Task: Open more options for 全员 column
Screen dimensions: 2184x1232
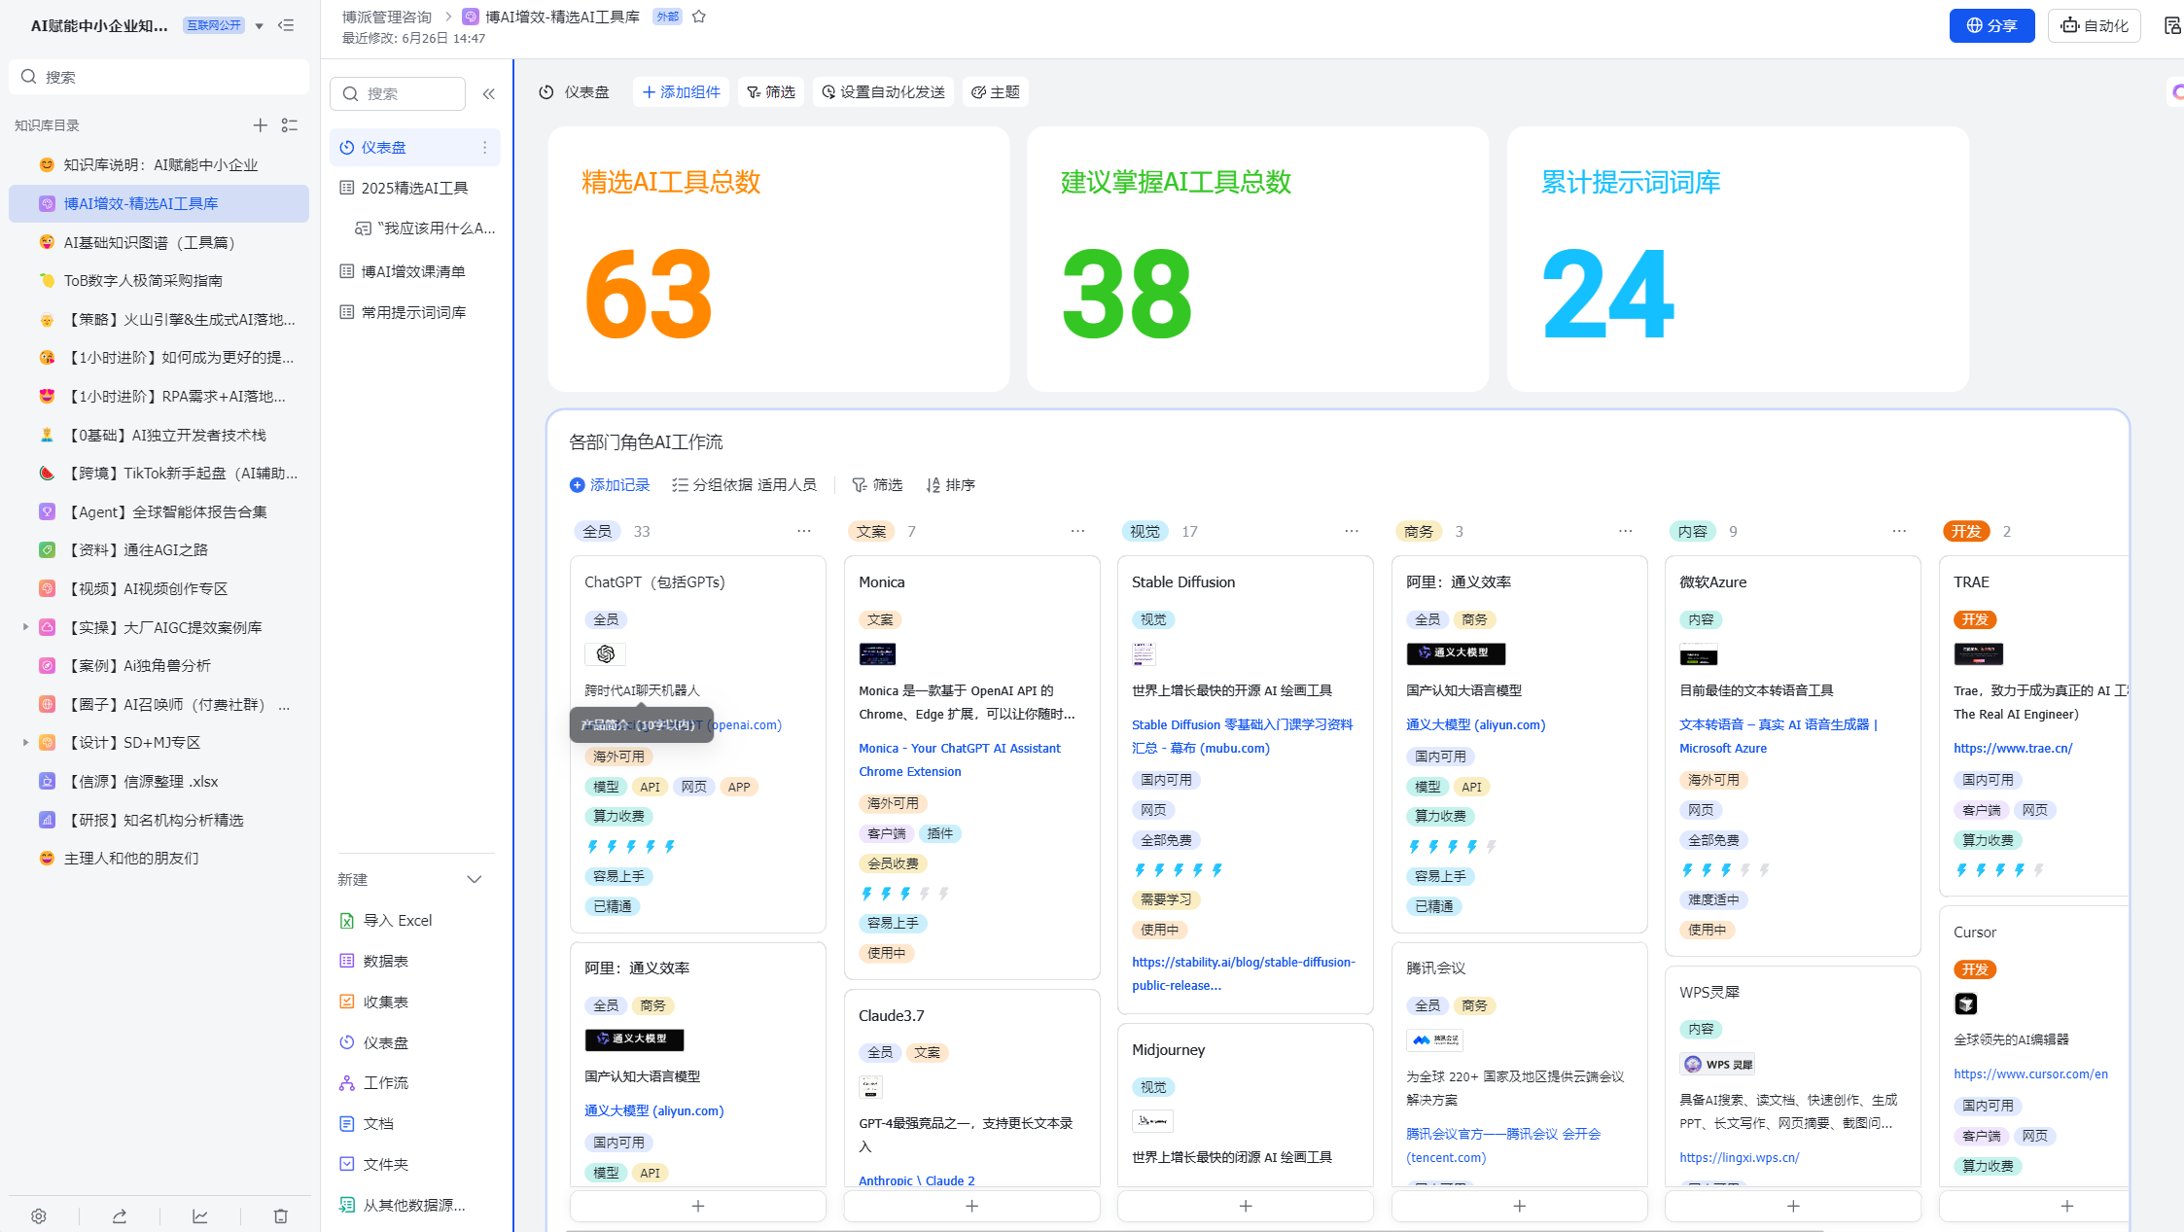Action: click(804, 531)
